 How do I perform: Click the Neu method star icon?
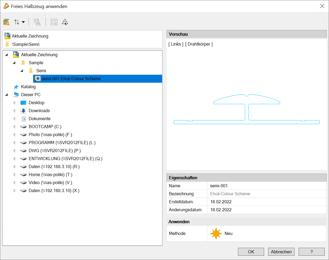point(216,234)
